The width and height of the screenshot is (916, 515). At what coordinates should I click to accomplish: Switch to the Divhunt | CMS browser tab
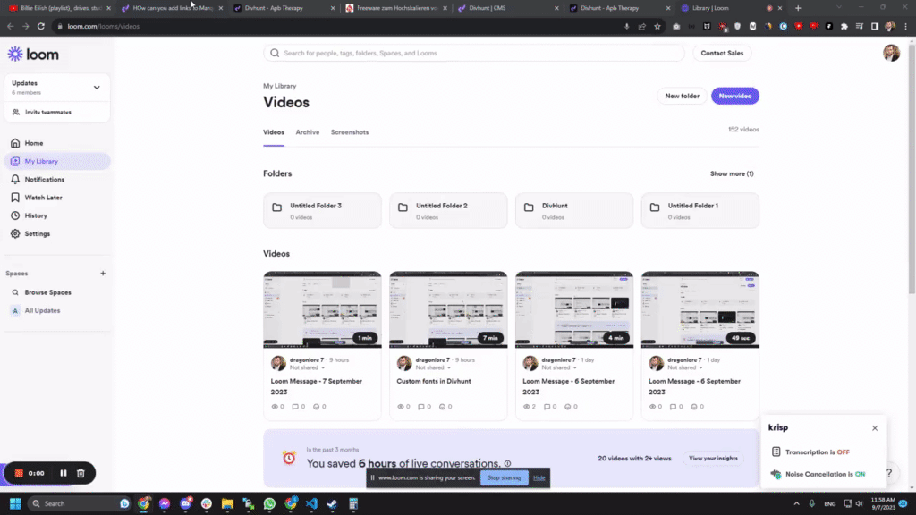tap(508, 8)
